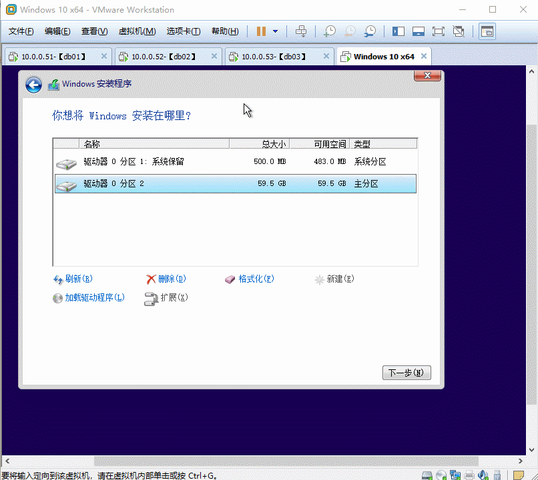Click the 总大小 column header

[260, 144]
